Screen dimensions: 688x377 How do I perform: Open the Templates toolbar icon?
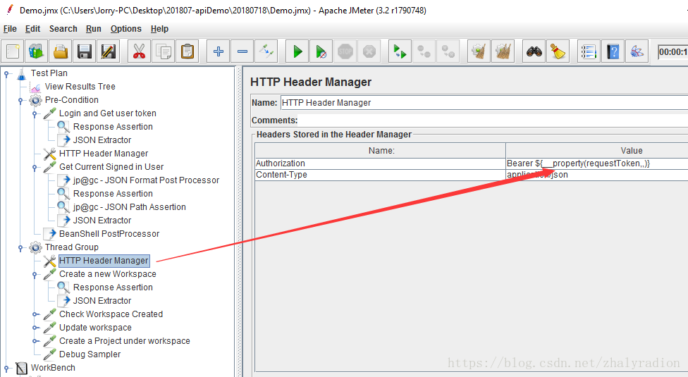coord(37,51)
